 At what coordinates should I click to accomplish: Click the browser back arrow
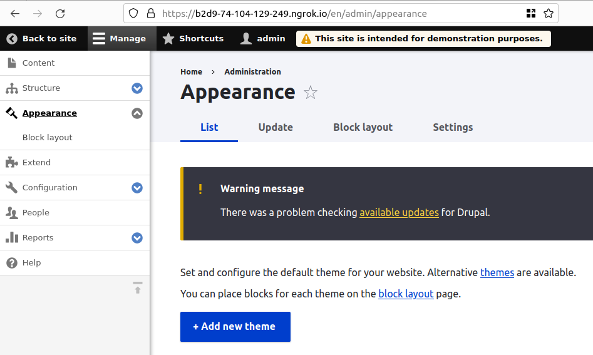[15, 13]
